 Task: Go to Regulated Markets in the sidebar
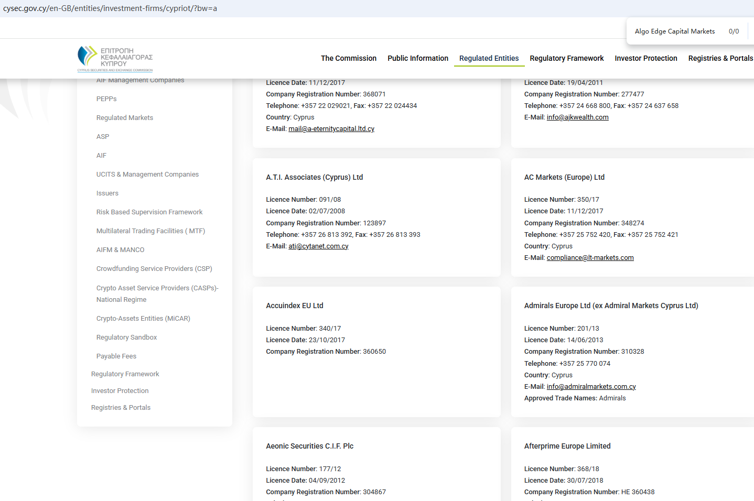coord(125,118)
